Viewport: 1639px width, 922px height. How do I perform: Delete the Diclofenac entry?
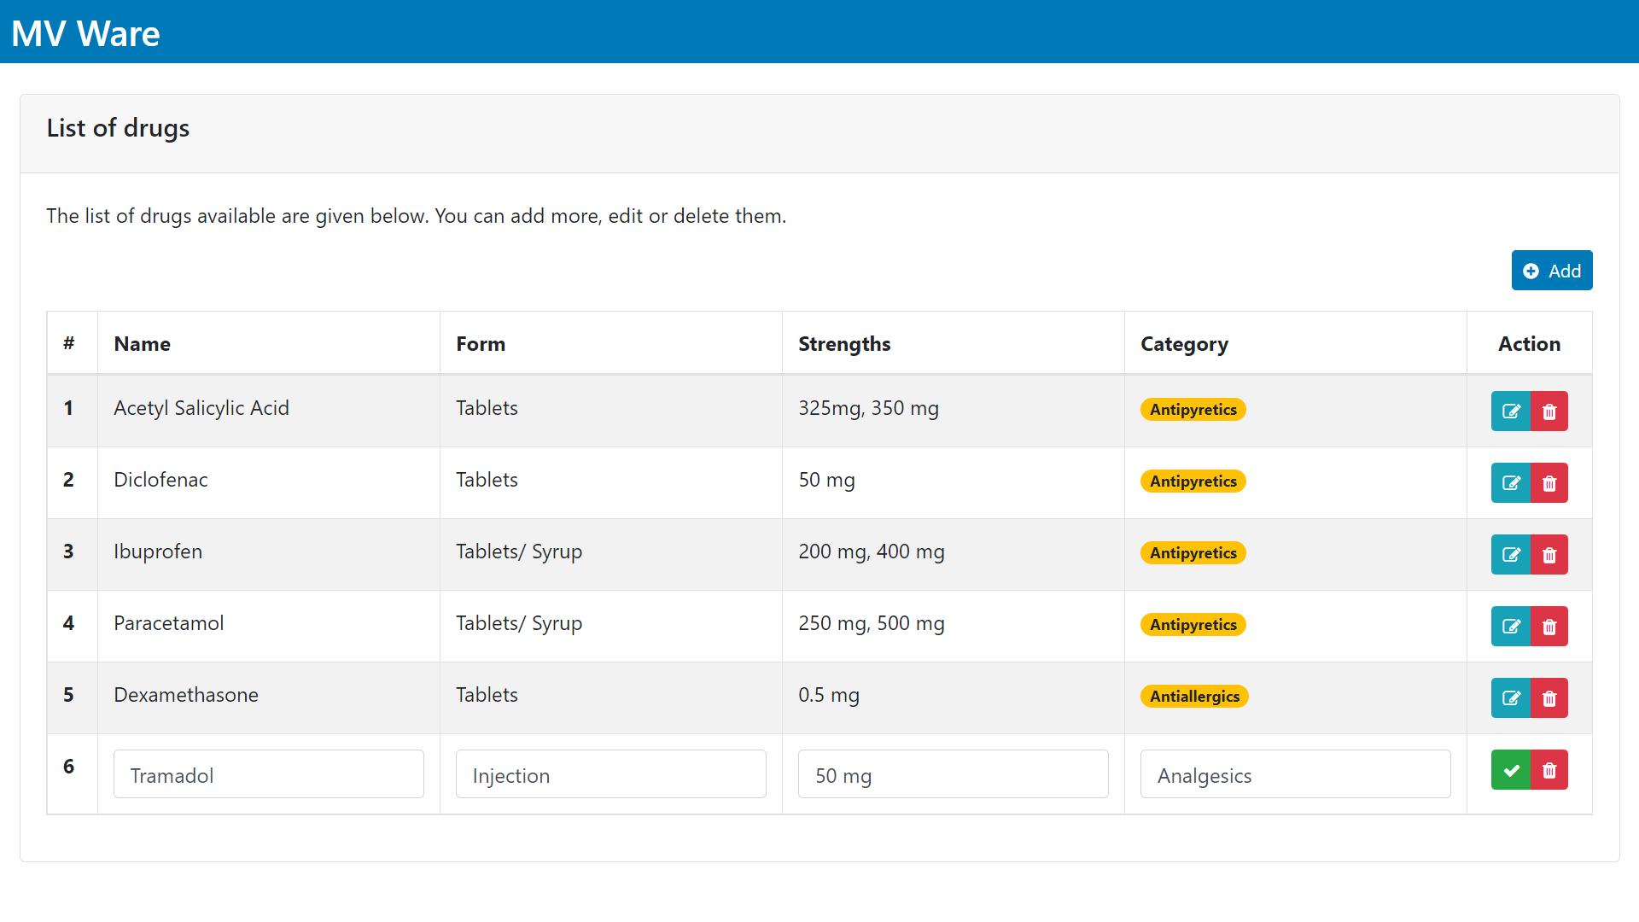point(1549,482)
